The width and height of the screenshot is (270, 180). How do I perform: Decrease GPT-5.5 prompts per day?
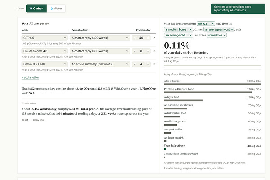pyautogui.click(x=135, y=38)
